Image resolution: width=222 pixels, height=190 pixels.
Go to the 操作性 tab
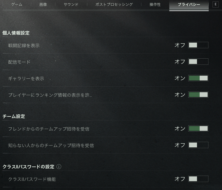coord(155,5)
